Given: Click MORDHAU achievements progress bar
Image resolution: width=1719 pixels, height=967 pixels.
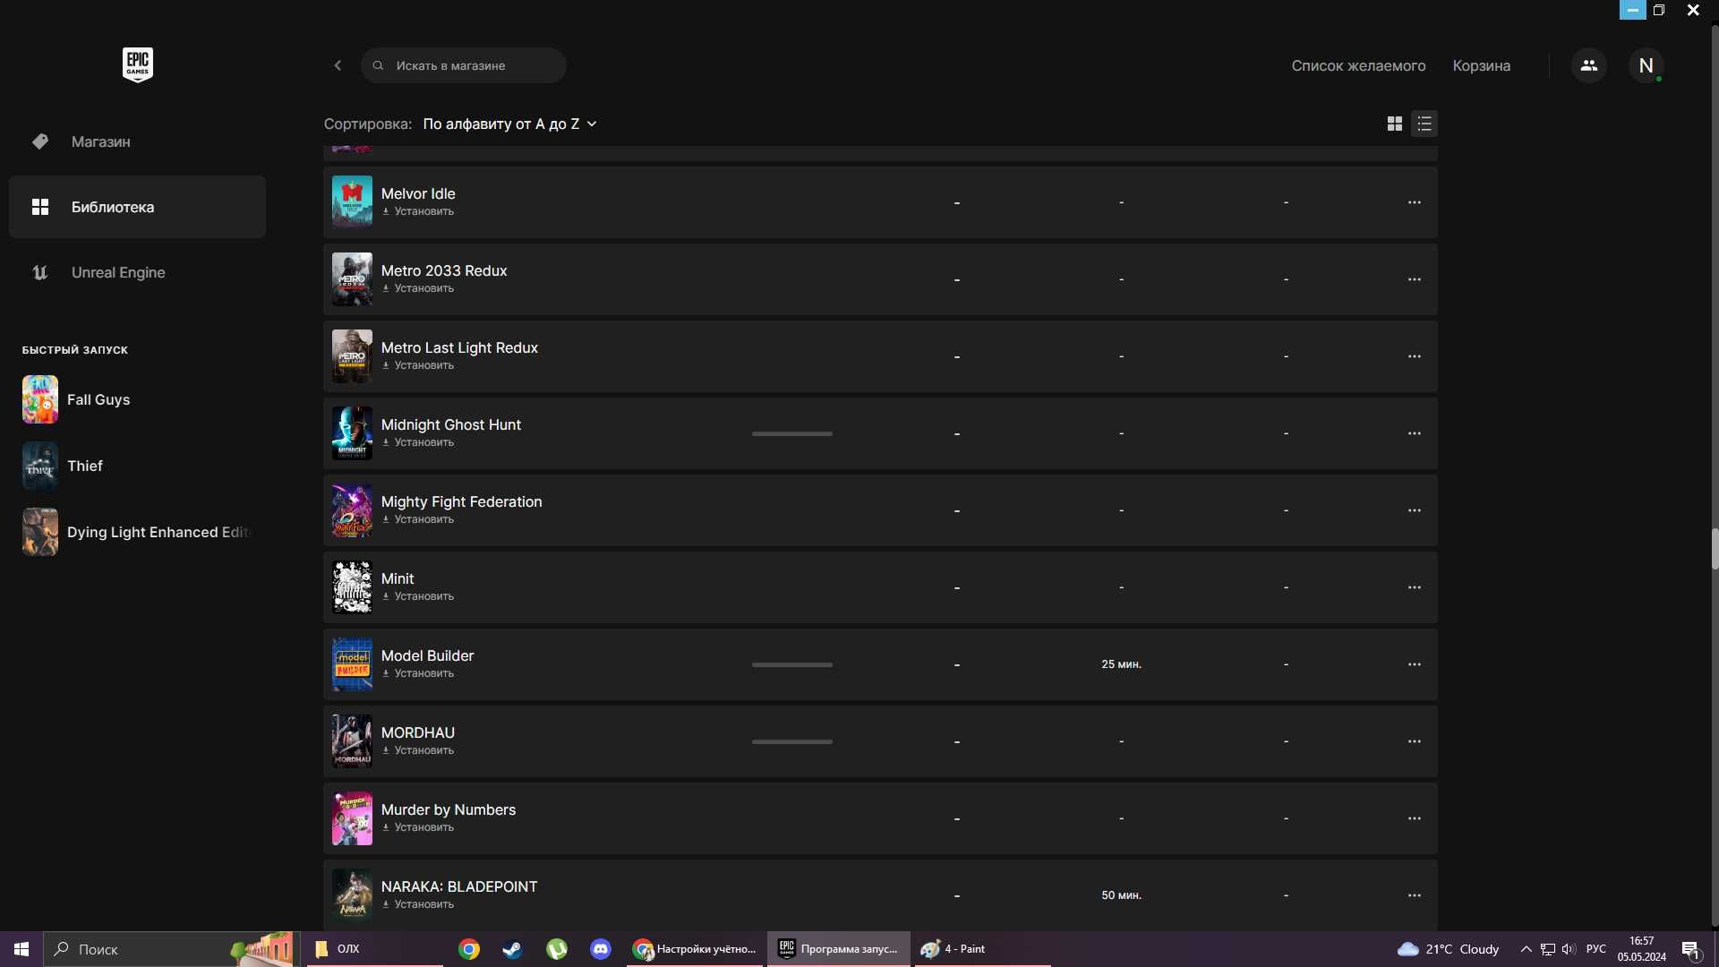Looking at the screenshot, I should tap(792, 742).
